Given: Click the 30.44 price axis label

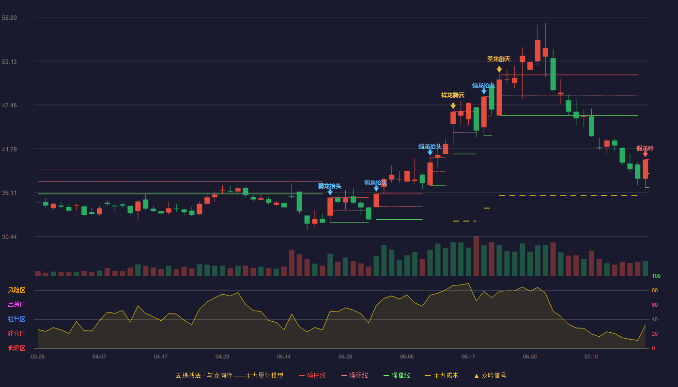Looking at the screenshot, I should point(9,237).
